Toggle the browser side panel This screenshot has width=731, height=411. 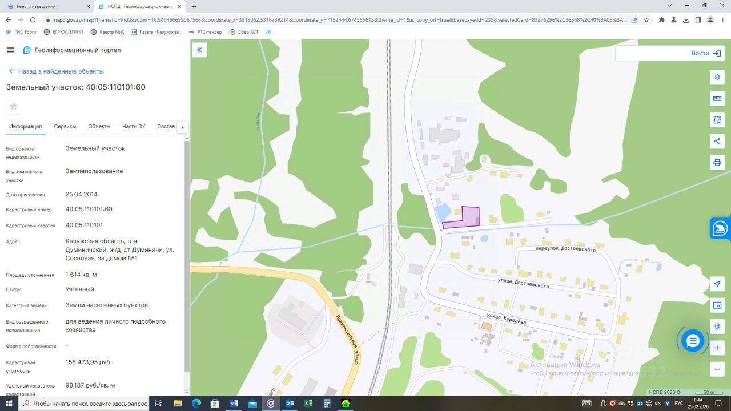click(698, 19)
